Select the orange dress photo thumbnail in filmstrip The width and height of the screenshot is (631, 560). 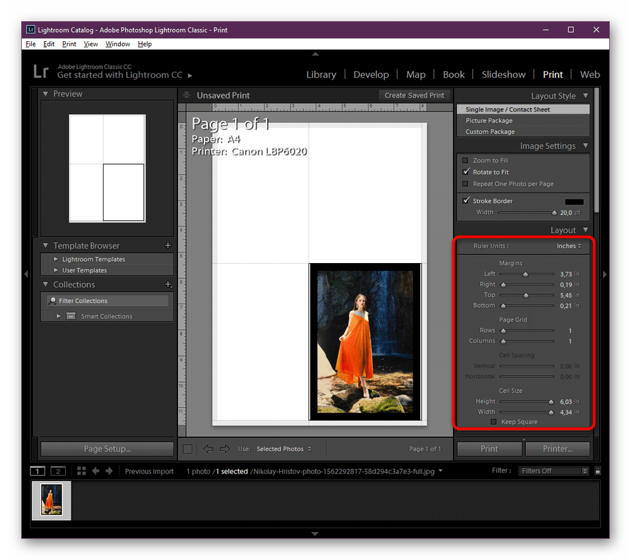pyautogui.click(x=50, y=500)
